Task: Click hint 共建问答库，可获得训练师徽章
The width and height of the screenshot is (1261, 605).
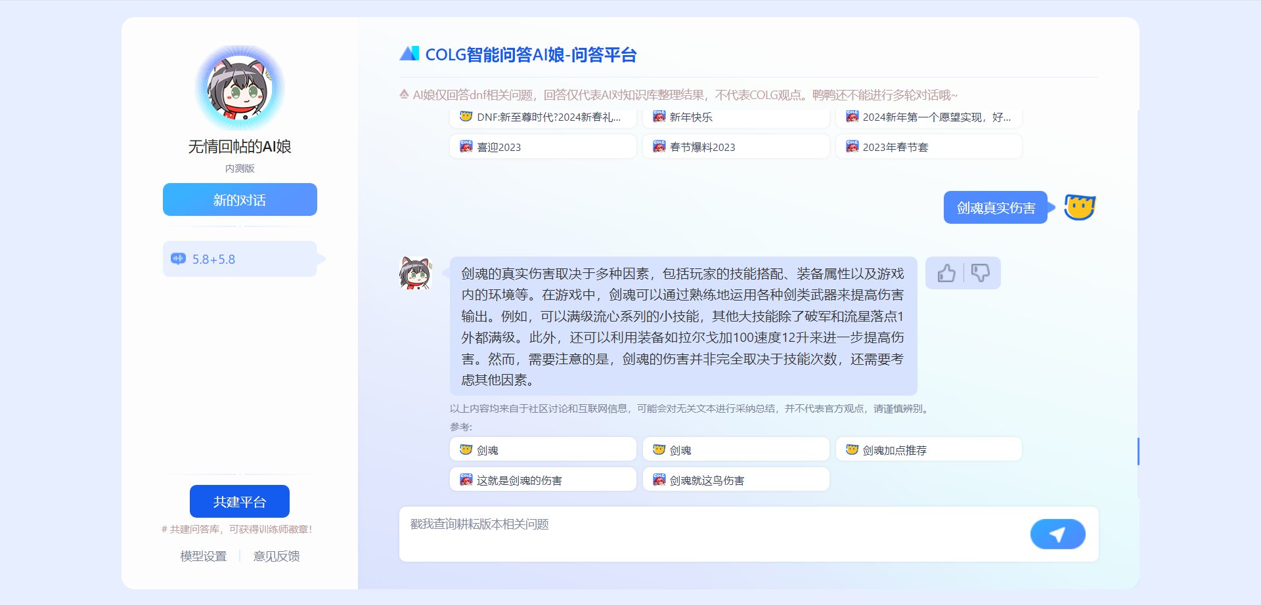Action: coord(237,529)
